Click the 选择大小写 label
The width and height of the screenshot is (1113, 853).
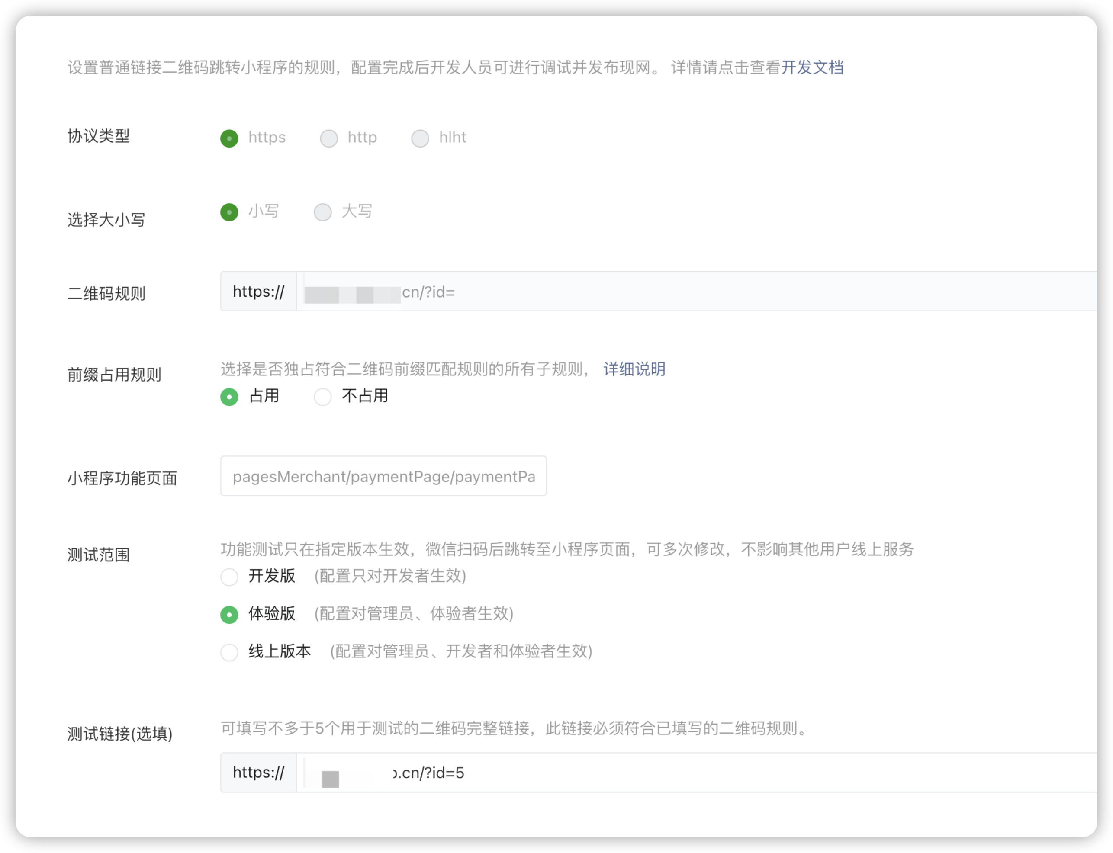pos(106,220)
